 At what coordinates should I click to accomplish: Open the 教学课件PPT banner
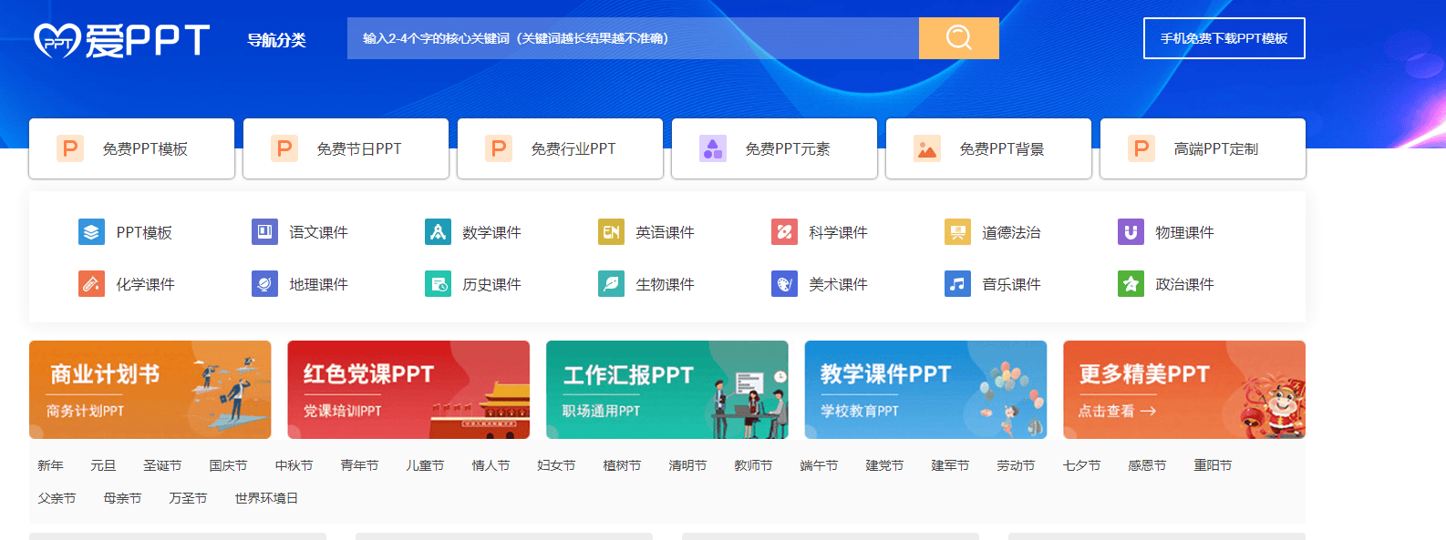[925, 390]
